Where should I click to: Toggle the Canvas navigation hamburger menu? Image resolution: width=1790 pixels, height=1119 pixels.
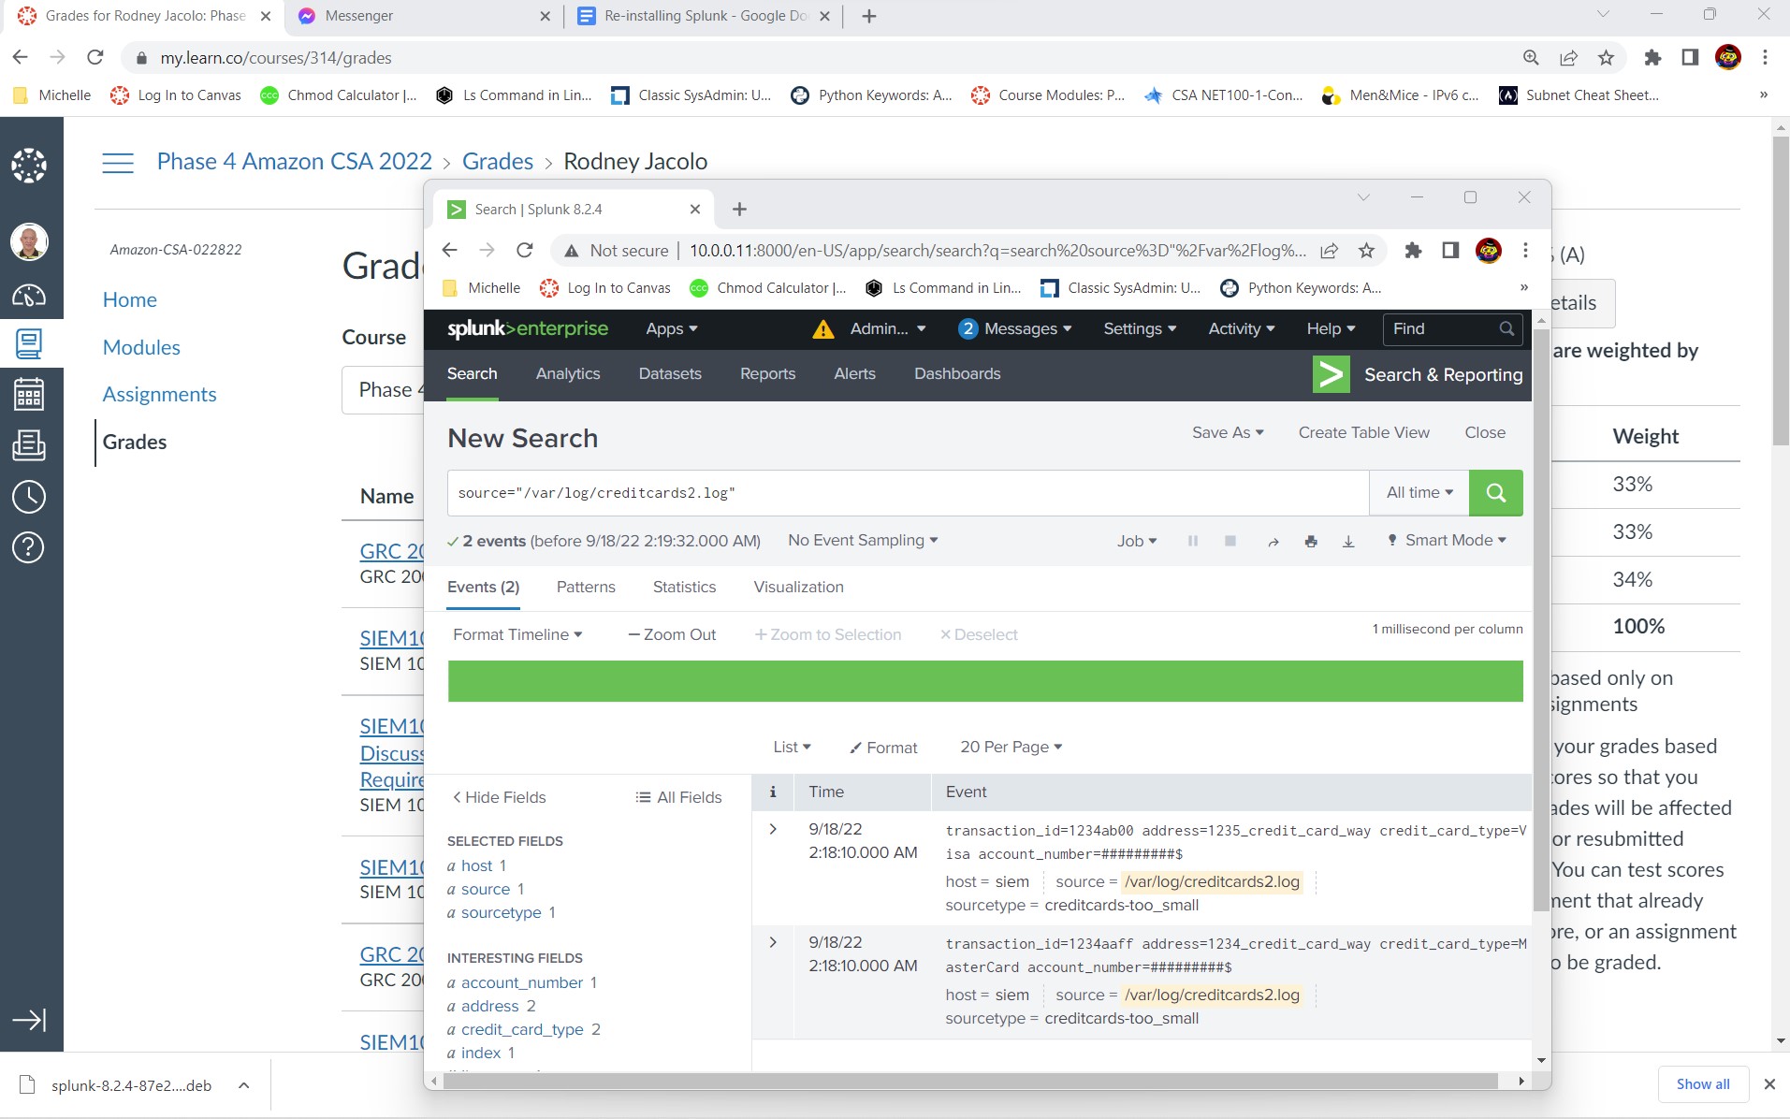[x=118, y=161]
